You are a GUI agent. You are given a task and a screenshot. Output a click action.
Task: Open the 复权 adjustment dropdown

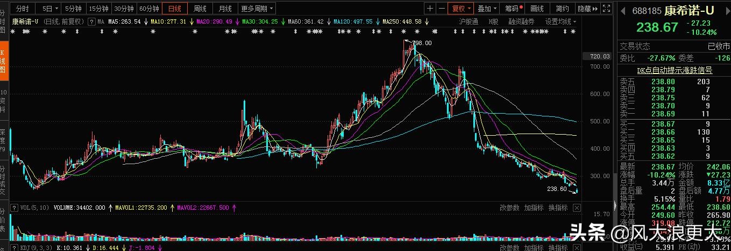coord(461,9)
